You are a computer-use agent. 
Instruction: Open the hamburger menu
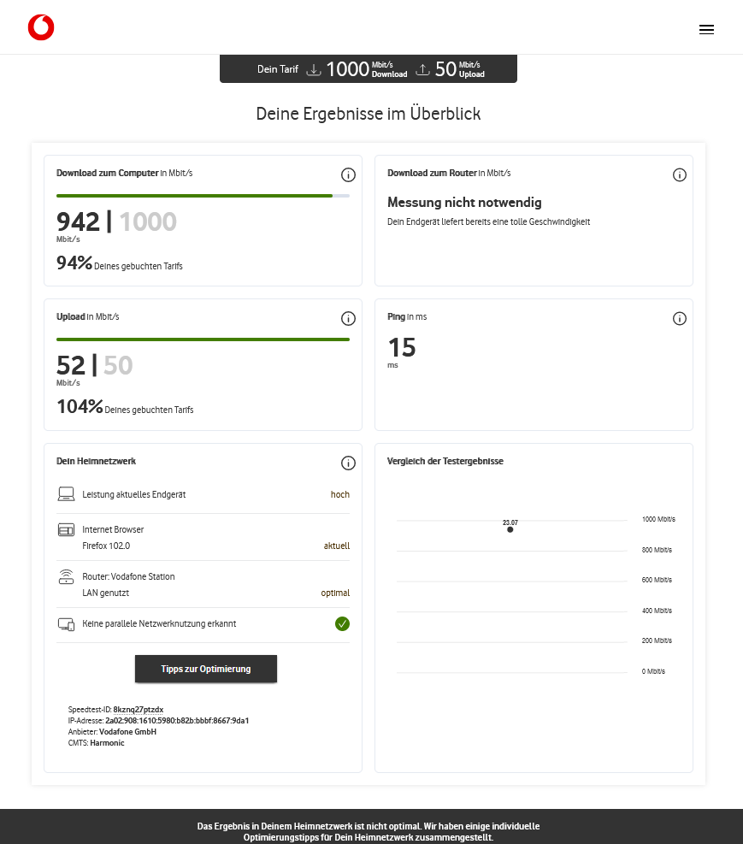[x=706, y=29]
